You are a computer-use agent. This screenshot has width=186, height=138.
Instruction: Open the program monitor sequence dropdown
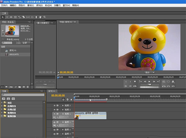click(x=75, y=22)
